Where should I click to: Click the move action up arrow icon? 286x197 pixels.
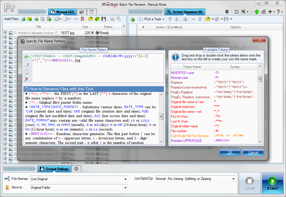170,19
